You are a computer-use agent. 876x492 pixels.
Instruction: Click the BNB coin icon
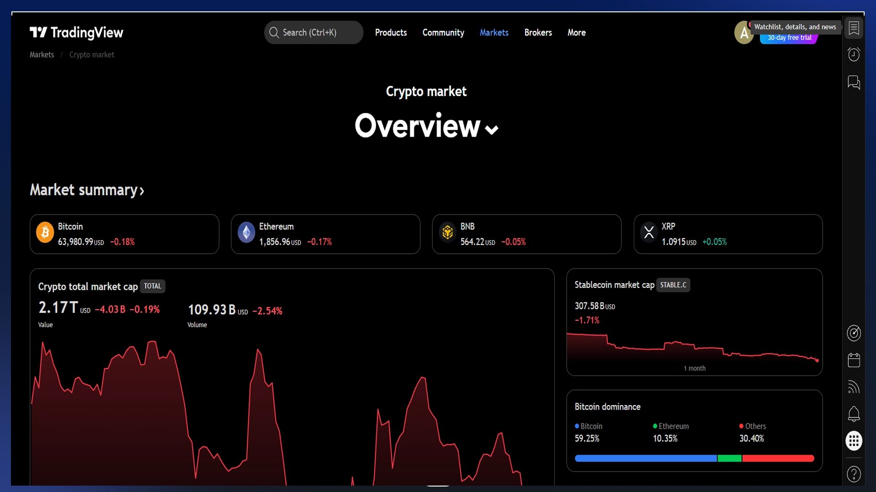[448, 233]
